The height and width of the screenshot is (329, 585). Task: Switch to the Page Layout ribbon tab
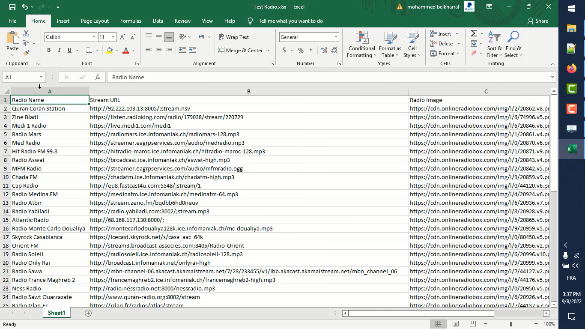pyautogui.click(x=95, y=21)
